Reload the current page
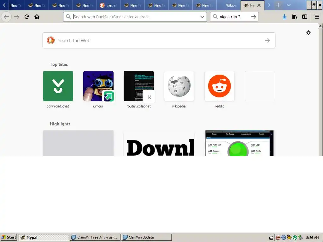 click(27, 17)
